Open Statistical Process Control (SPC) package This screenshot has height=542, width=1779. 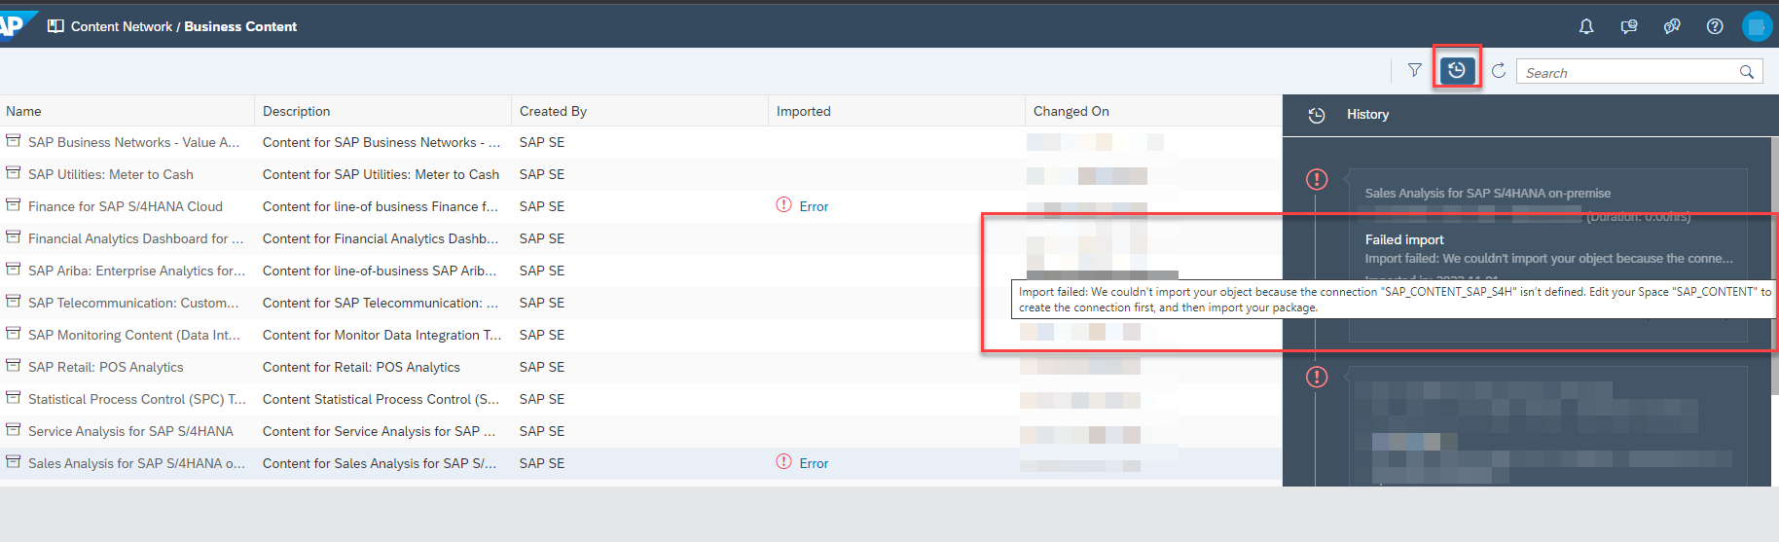[137, 399]
